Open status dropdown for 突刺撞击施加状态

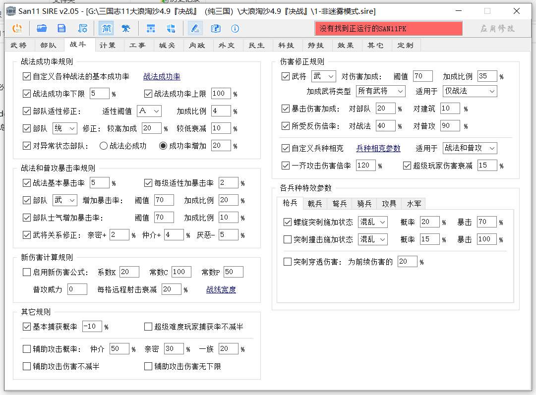[x=372, y=239]
